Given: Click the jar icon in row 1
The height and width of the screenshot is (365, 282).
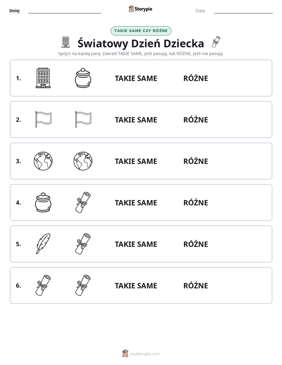Looking at the screenshot, I should pos(83,78).
